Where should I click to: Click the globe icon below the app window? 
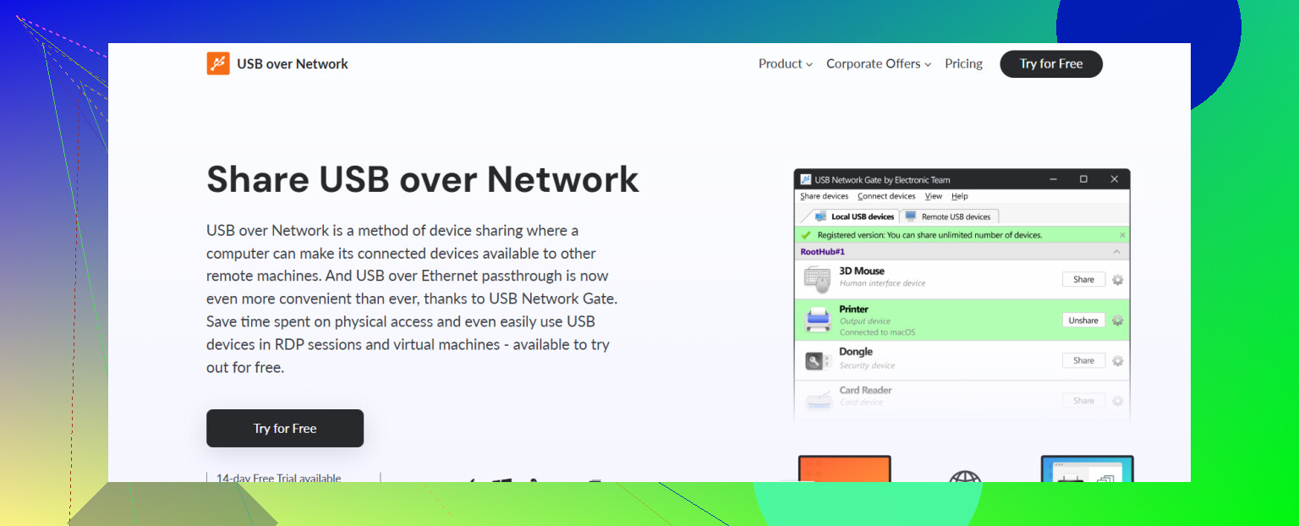pos(964,479)
